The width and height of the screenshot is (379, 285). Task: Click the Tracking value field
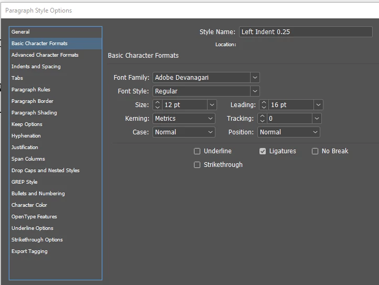[x=290, y=119]
